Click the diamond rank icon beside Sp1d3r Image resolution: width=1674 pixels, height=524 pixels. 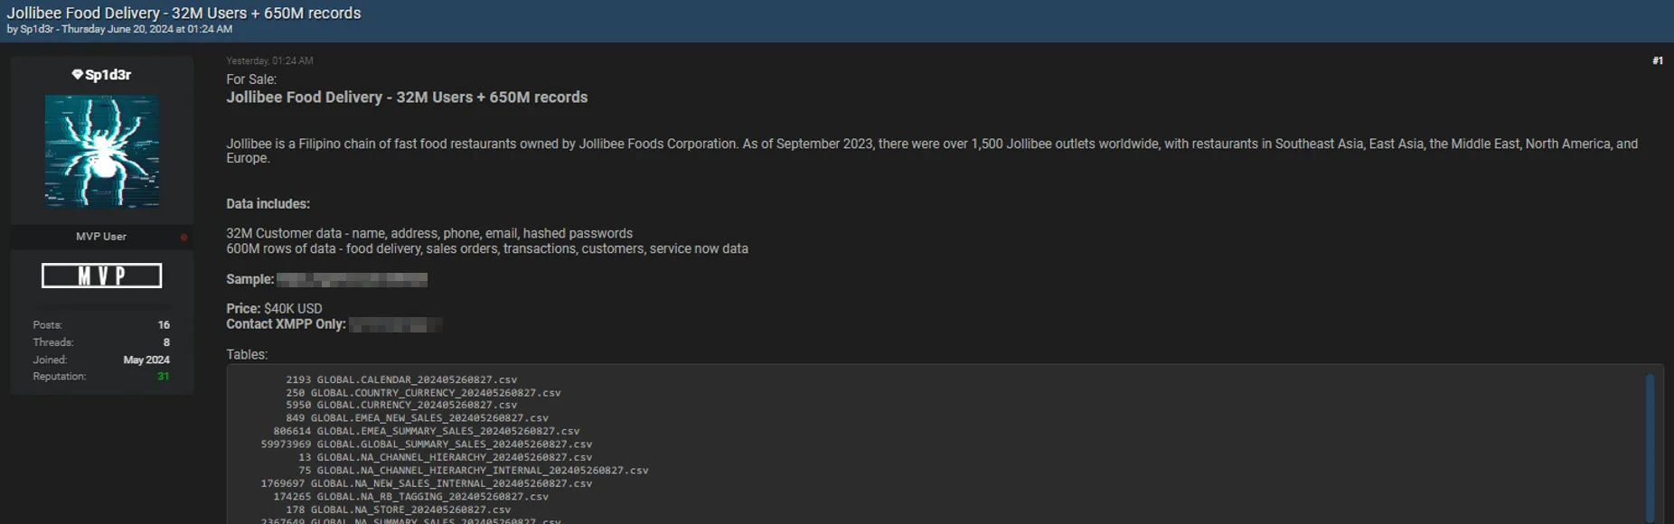point(77,75)
